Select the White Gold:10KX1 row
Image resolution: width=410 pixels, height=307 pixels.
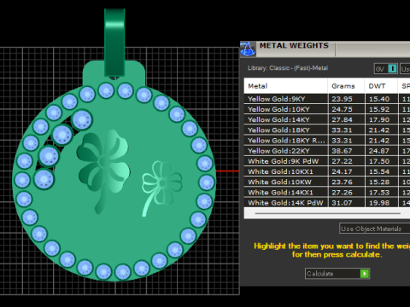[x=327, y=171]
